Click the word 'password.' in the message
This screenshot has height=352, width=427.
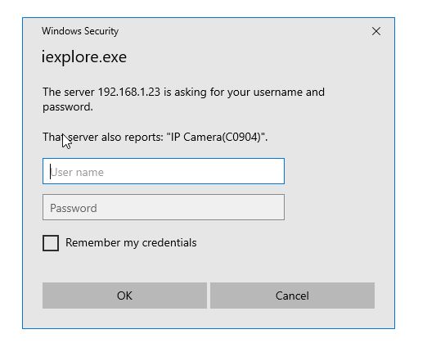(68, 107)
